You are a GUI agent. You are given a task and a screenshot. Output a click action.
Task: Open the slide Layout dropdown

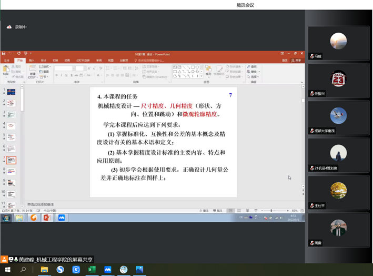tap(46, 67)
